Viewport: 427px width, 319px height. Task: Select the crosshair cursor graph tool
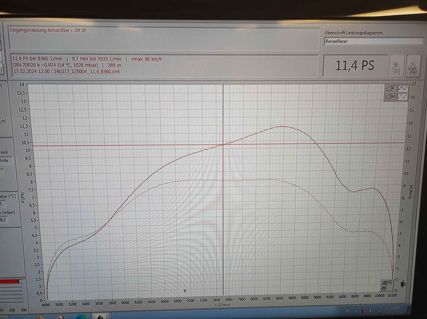(390, 283)
